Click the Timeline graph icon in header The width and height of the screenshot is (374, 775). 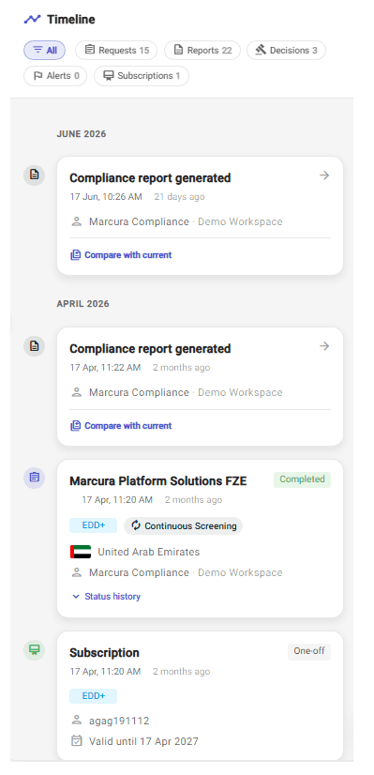32,20
